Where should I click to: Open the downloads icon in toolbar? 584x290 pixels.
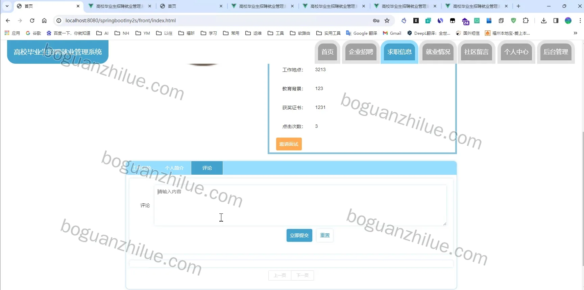click(x=544, y=21)
